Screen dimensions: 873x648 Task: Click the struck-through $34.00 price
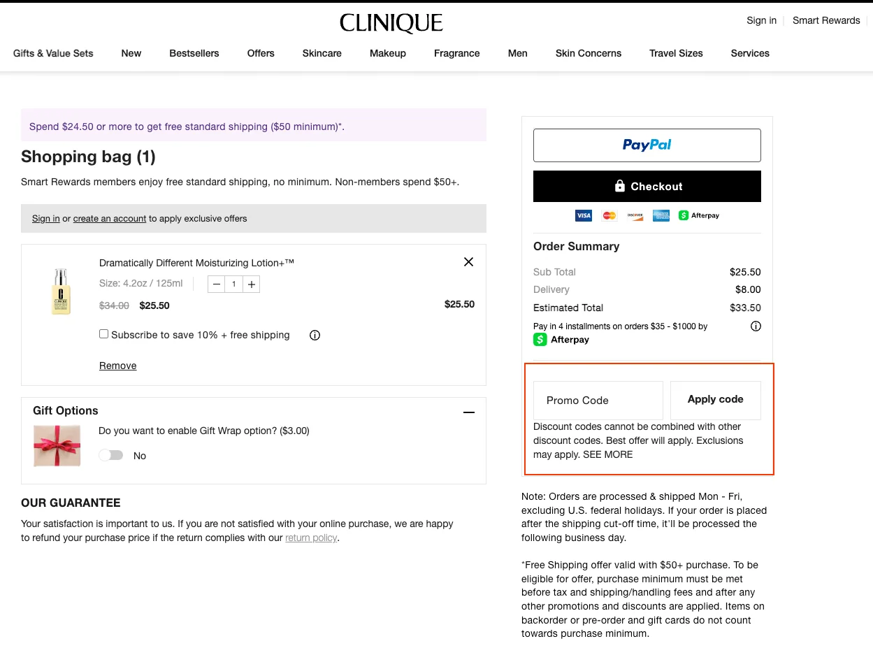pyautogui.click(x=114, y=305)
